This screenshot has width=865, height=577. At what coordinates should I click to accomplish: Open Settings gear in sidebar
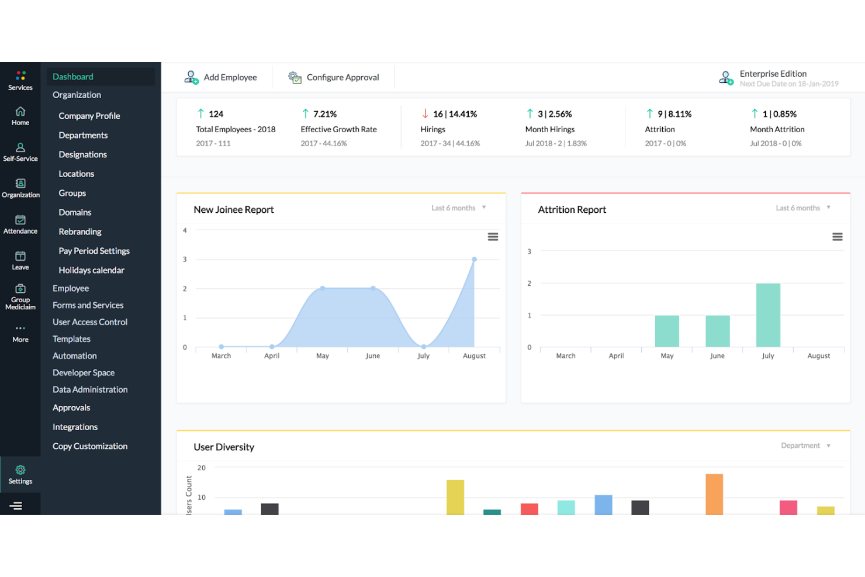(x=20, y=470)
